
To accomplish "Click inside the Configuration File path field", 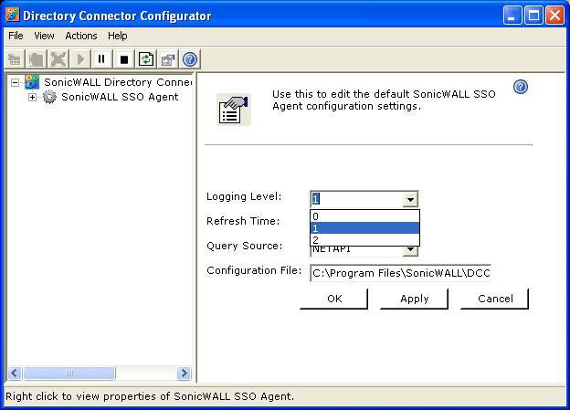I will 401,272.
